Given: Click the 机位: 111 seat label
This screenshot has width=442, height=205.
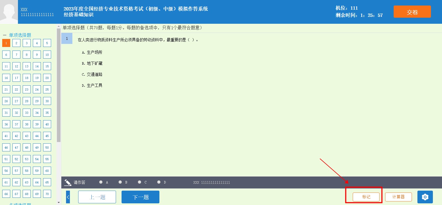Looking at the screenshot, I should [x=347, y=8].
